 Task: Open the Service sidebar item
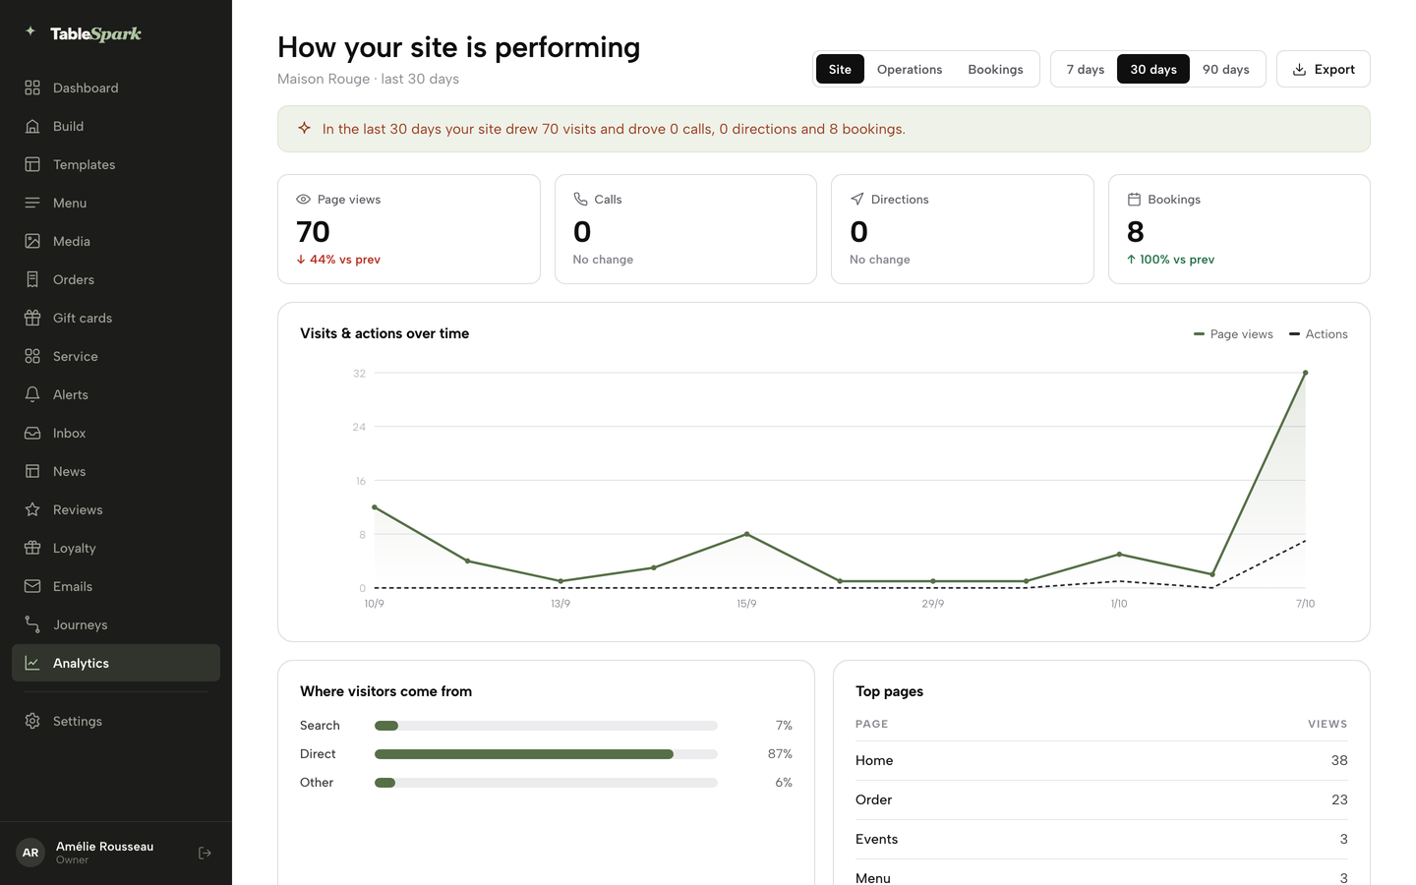(x=116, y=356)
